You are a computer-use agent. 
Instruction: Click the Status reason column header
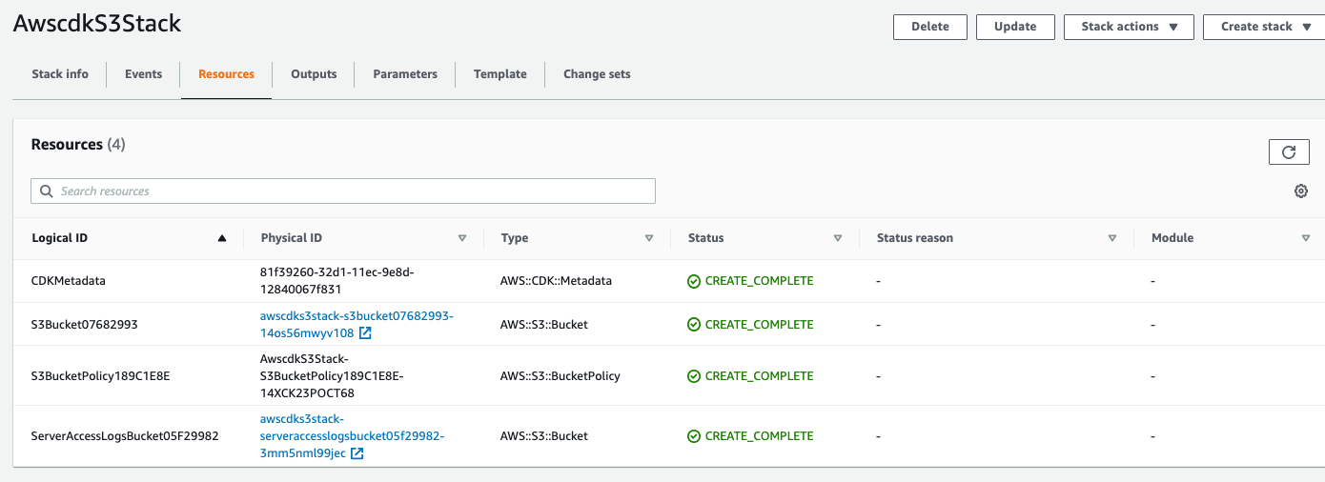(915, 238)
